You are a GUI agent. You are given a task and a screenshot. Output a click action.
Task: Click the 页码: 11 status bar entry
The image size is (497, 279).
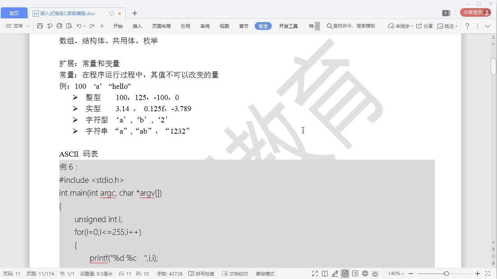12,274
